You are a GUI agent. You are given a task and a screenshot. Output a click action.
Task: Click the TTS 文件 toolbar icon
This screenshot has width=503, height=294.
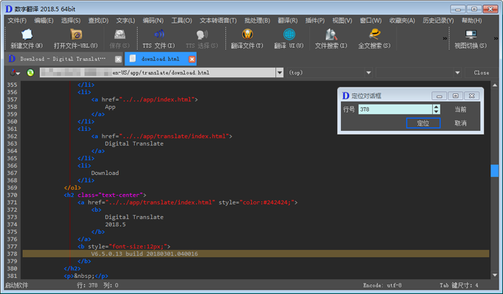pyautogui.click(x=159, y=35)
